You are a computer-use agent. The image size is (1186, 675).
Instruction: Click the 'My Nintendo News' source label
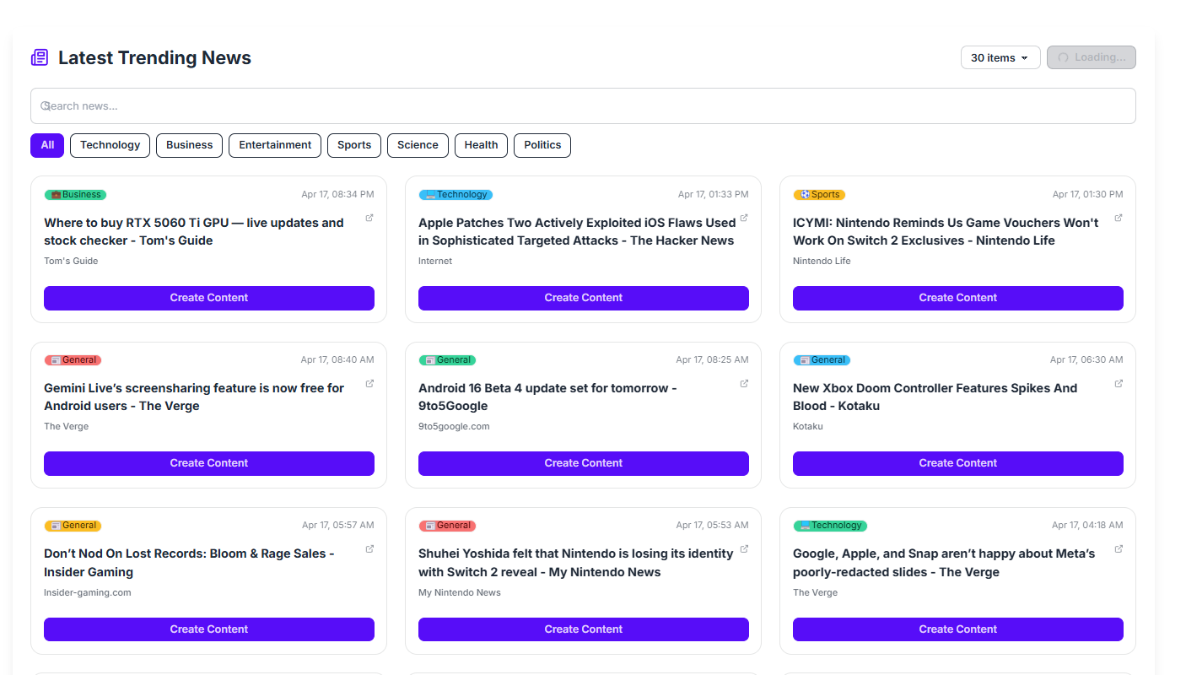(460, 593)
